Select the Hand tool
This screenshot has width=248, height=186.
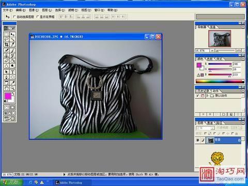(x=7, y=88)
